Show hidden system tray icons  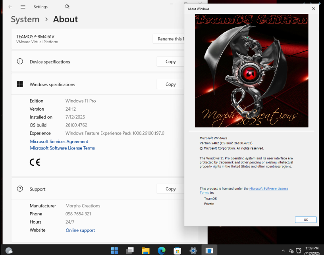point(283,251)
